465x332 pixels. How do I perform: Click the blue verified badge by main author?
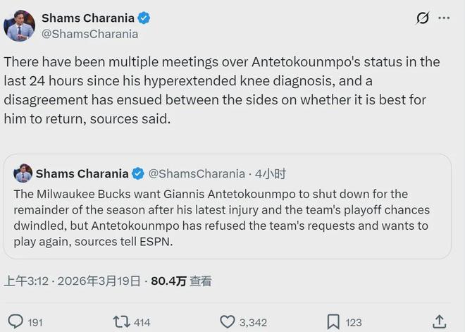coord(144,18)
